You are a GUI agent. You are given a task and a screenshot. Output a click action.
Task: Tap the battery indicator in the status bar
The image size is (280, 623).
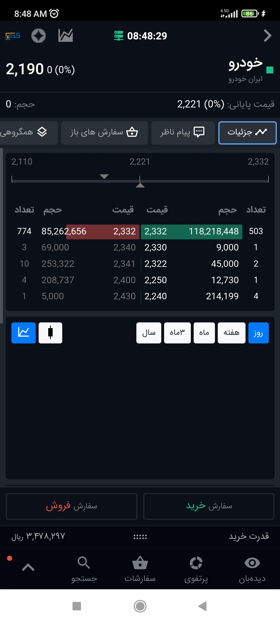click(250, 13)
